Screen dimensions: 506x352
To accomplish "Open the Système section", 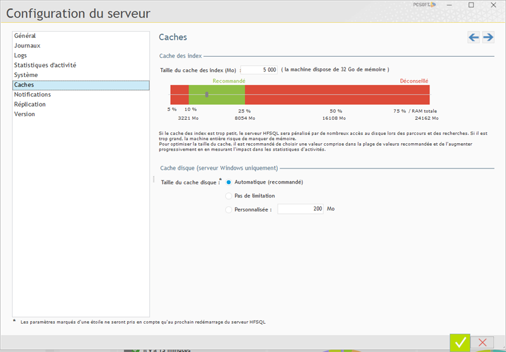I will [27, 75].
